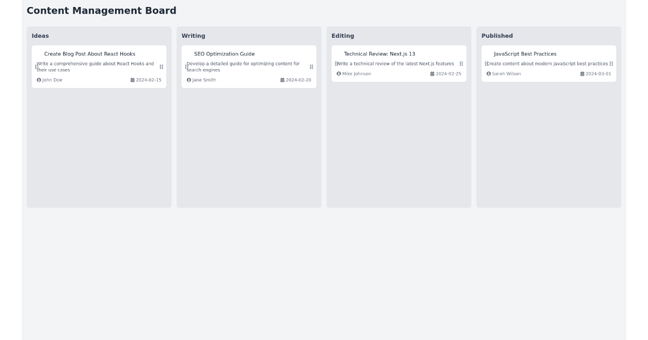Click the calendar icon beside 2024-02-20

282,80
